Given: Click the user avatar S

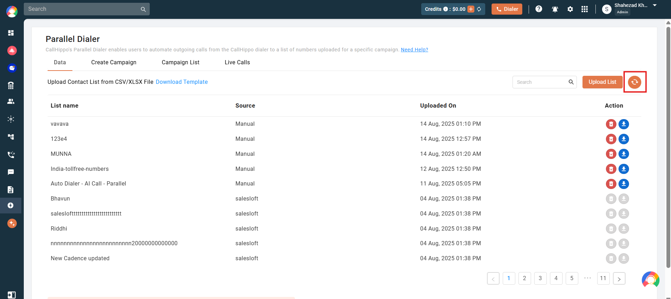Looking at the screenshot, I should 607,9.
